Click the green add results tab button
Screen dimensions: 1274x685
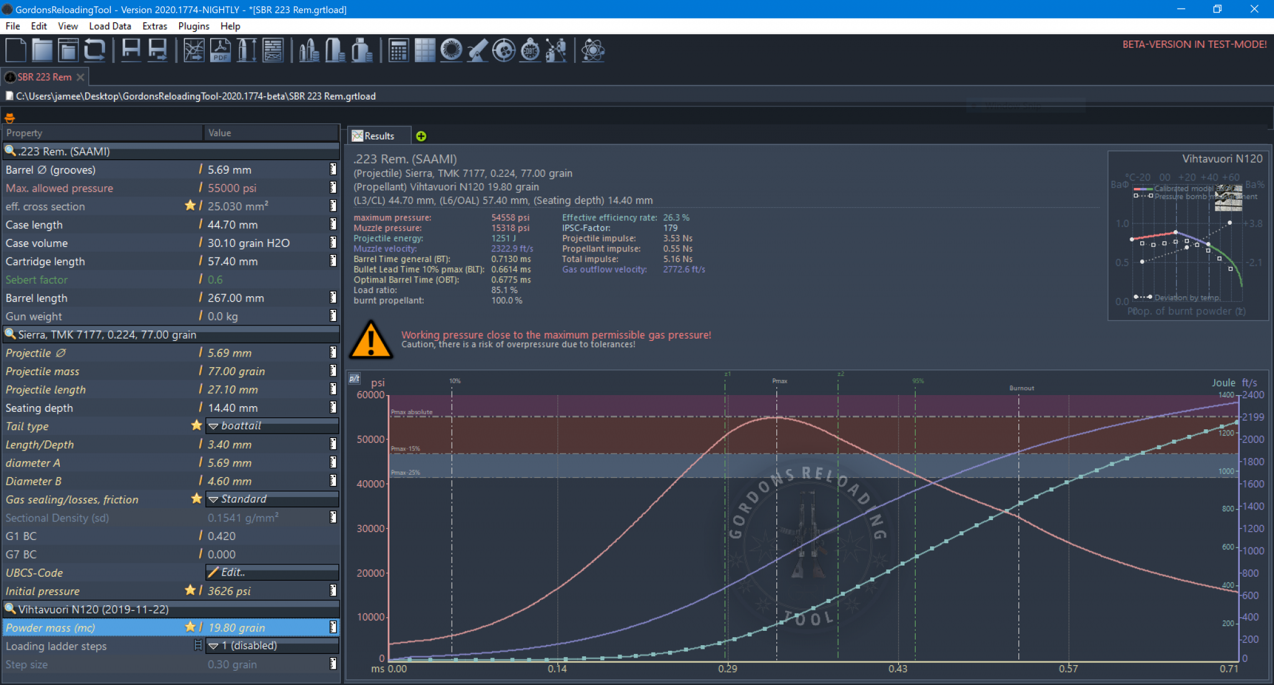coord(421,136)
